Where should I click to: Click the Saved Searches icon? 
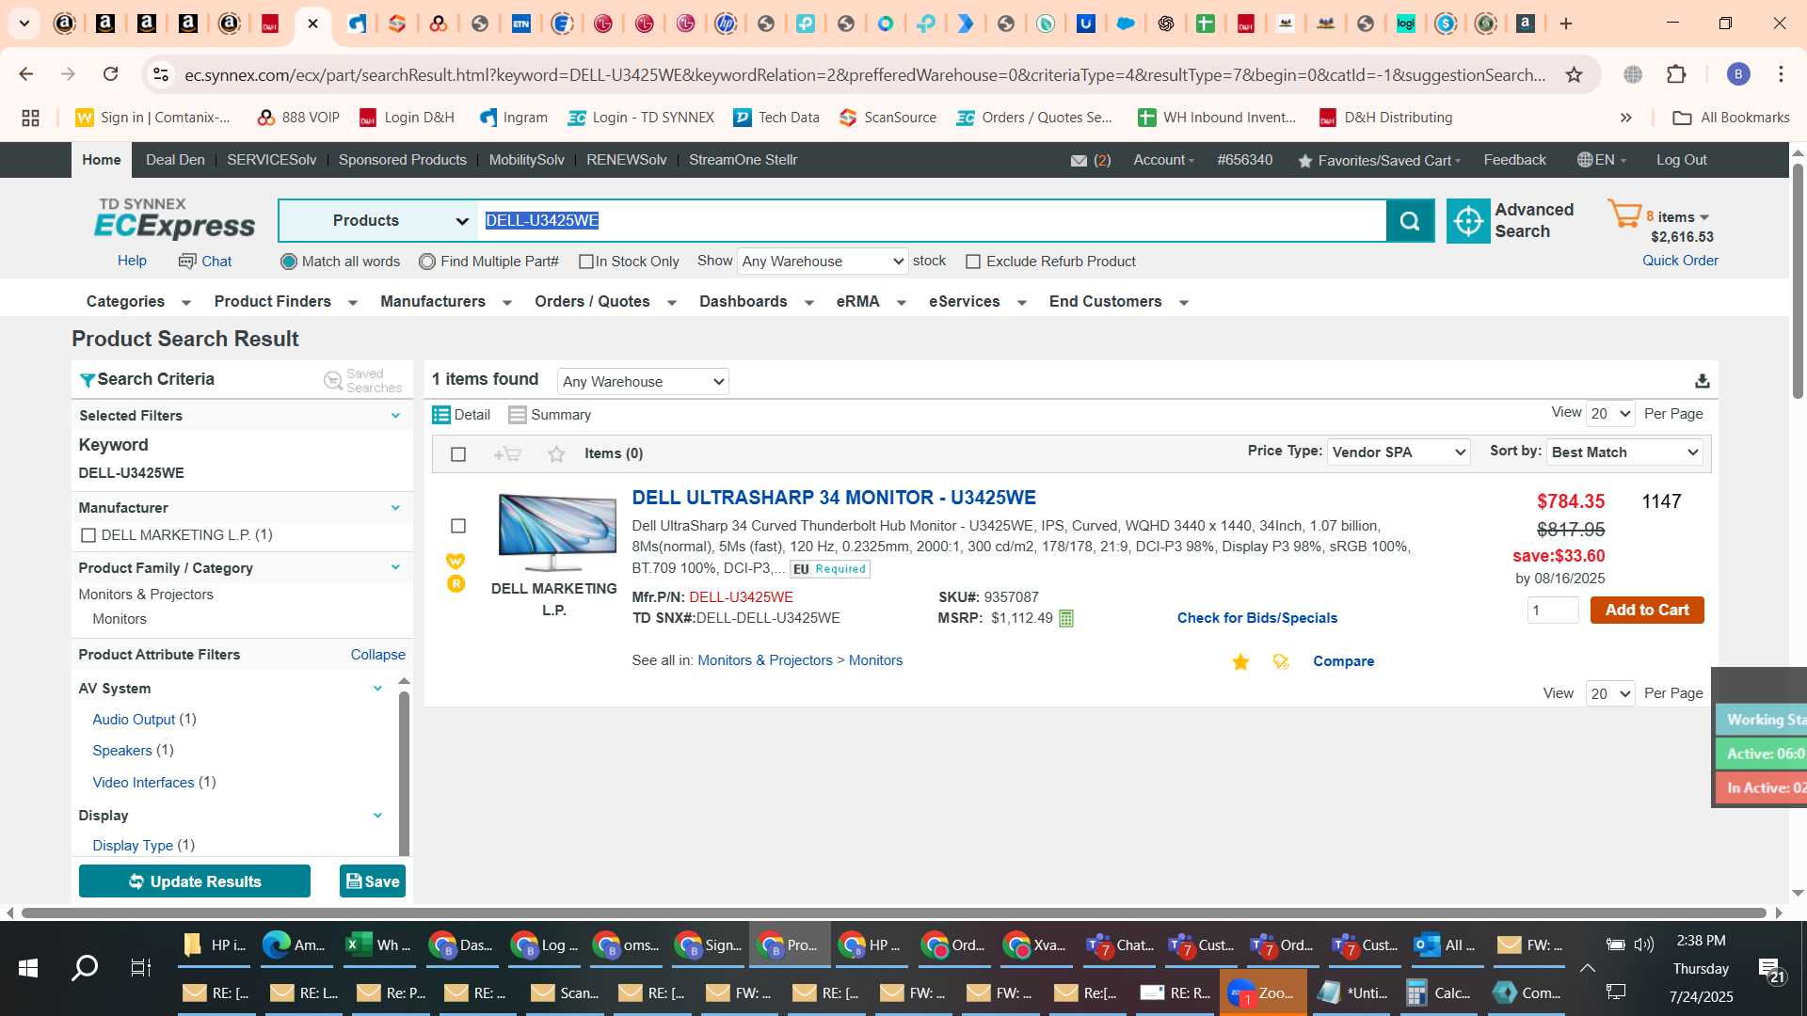click(x=333, y=380)
